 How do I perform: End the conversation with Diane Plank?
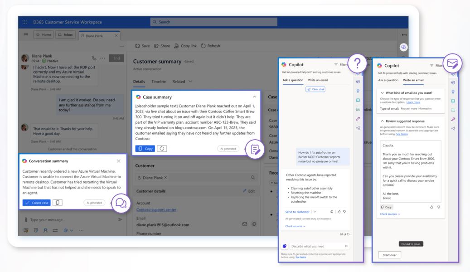(x=116, y=58)
